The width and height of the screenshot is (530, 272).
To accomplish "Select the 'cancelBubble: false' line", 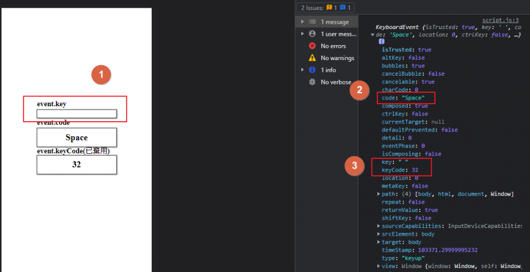I will (x=413, y=74).
